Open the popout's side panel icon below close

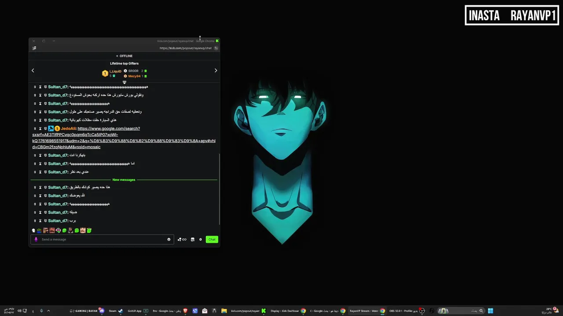click(x=34, y=48)
